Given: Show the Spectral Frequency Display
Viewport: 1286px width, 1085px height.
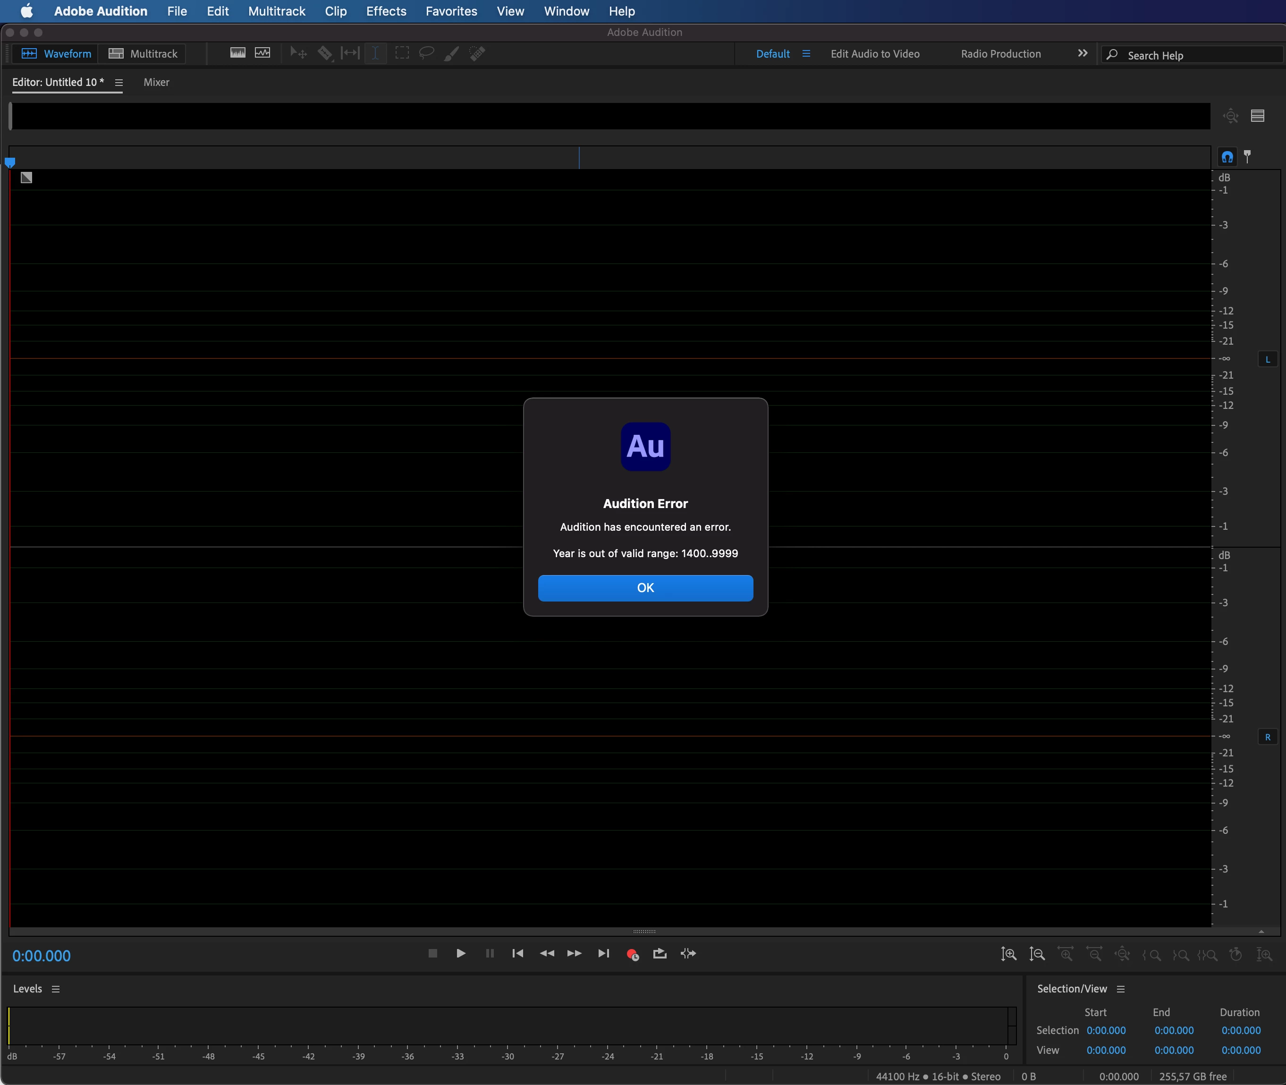Looking at the screenshot, I should pos(237,53).
